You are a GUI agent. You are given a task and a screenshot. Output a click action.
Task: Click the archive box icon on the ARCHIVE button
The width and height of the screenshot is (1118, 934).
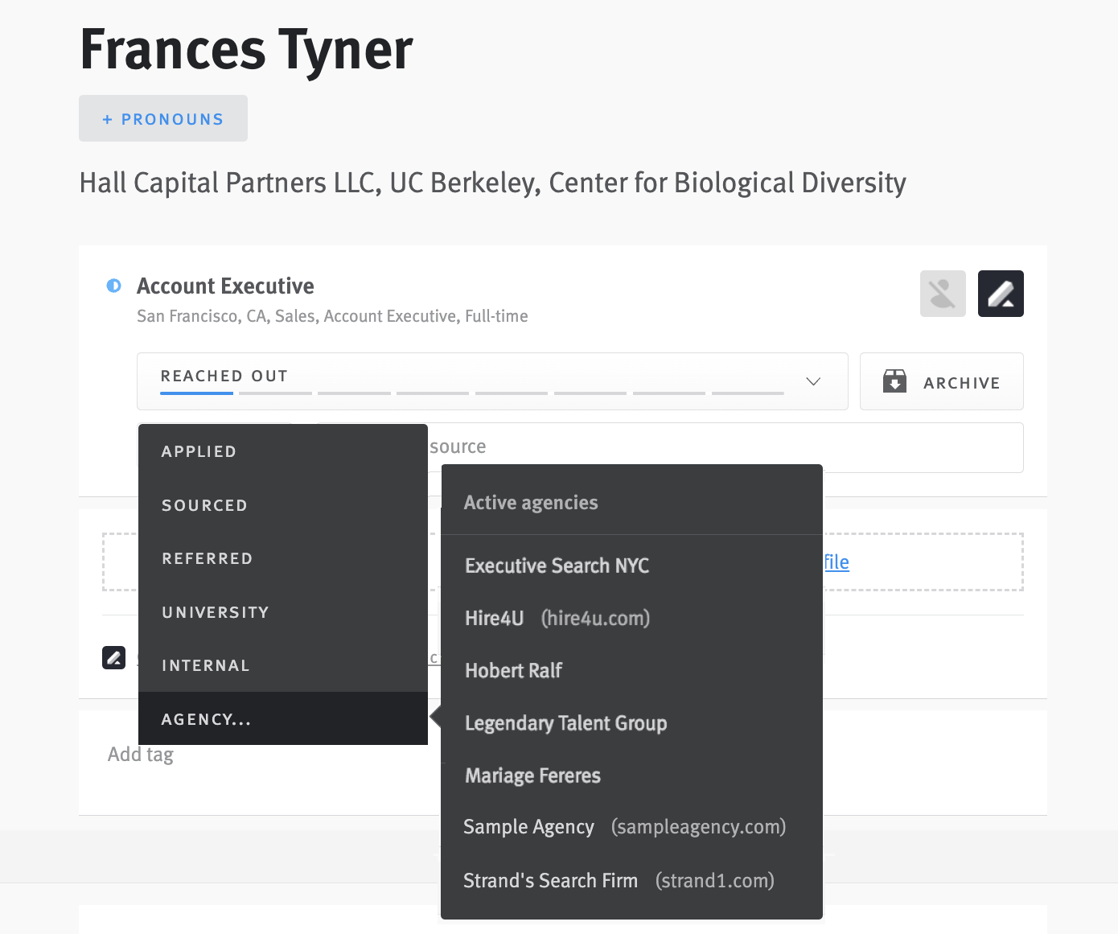coord(895,381)
